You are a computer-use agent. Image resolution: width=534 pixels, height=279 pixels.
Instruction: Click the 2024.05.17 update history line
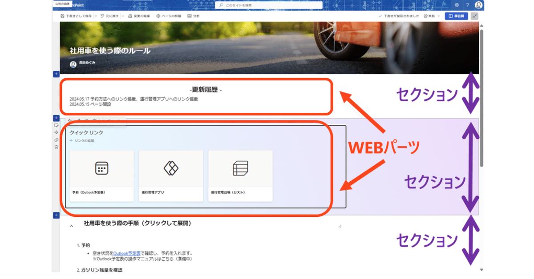click(133, 99)
